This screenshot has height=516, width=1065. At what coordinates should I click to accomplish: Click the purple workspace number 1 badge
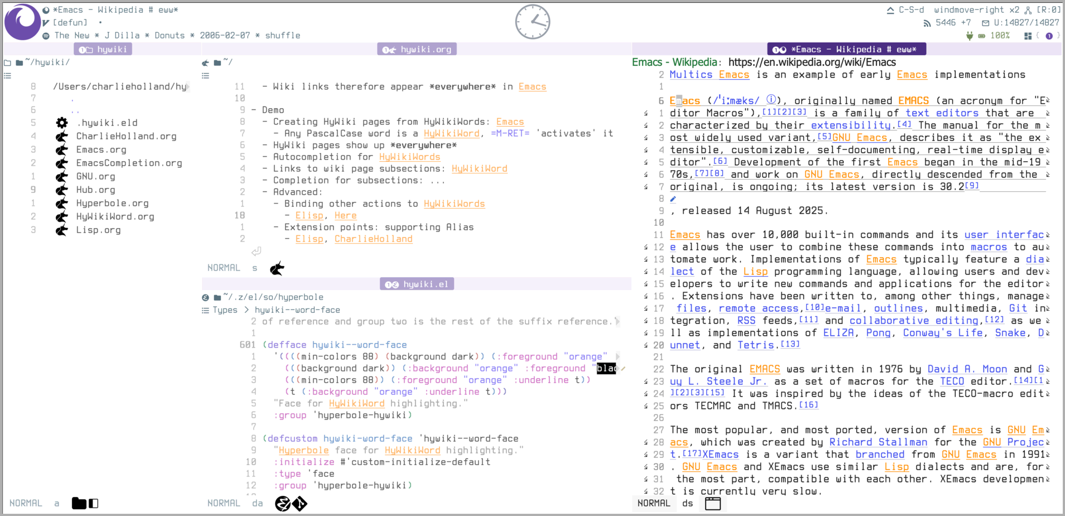(x=1049, y=36)
